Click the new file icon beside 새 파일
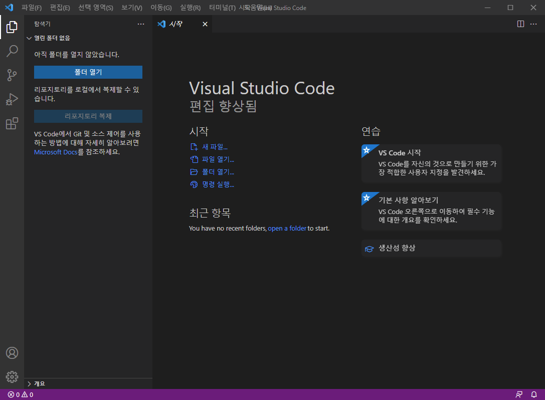The height and width of the screenshot is (400, 545). click(194, 147)
